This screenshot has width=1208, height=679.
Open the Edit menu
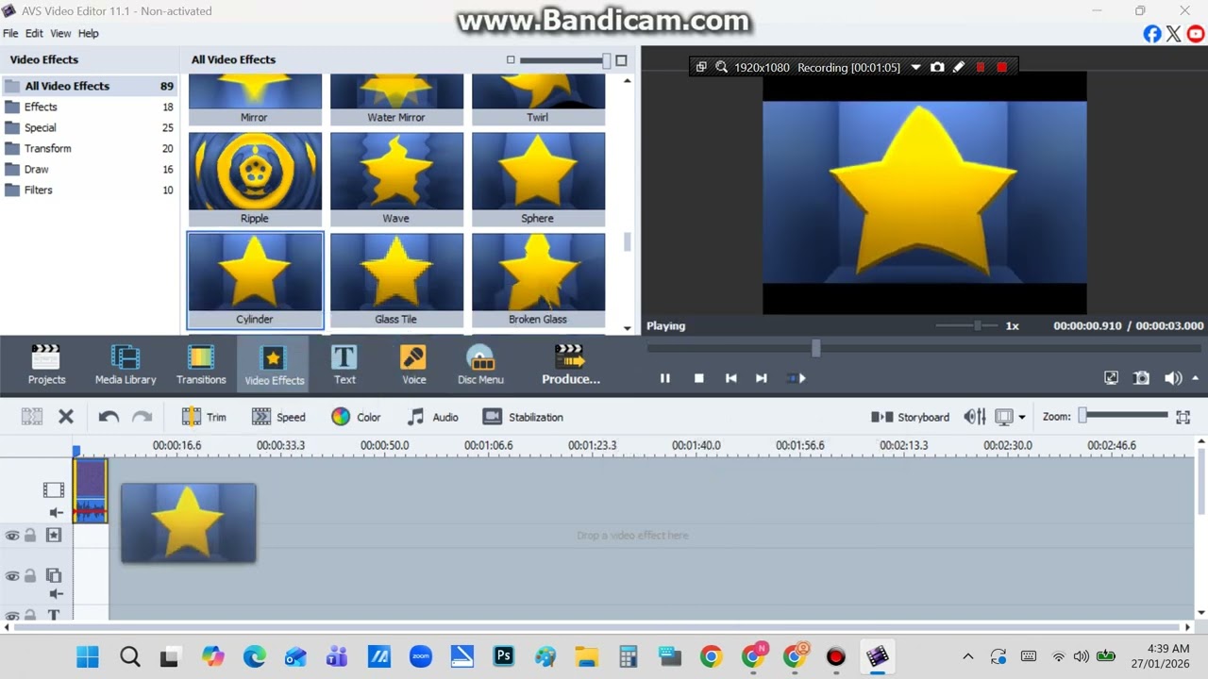(34, 33)
